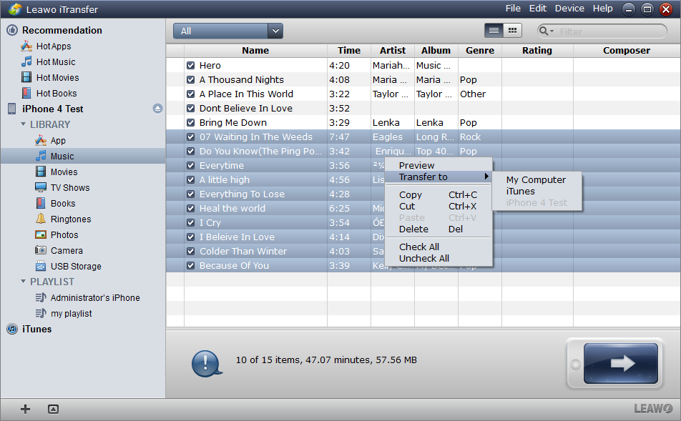Uncheck A Place In This World checkbox
The height and width of the screenshot is (421, 681).
(x=191, y=94)
